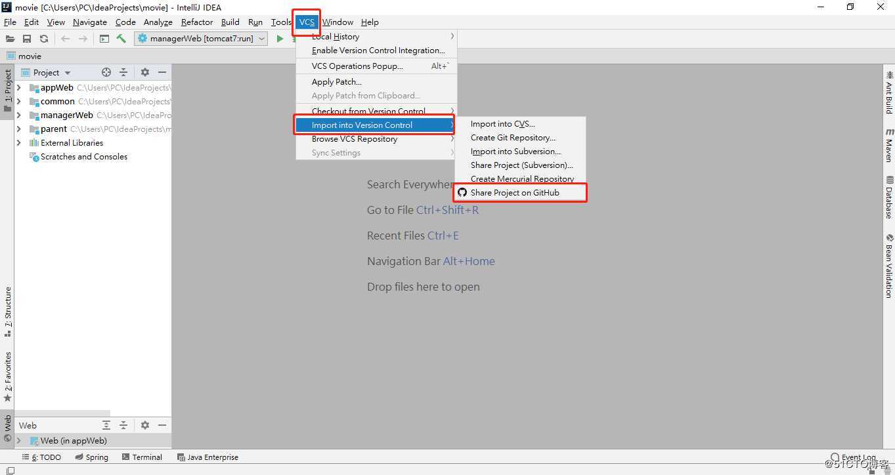Expand the managerWeb module
The height and width of the screenshot is (475, 895).
click(19, 115)
